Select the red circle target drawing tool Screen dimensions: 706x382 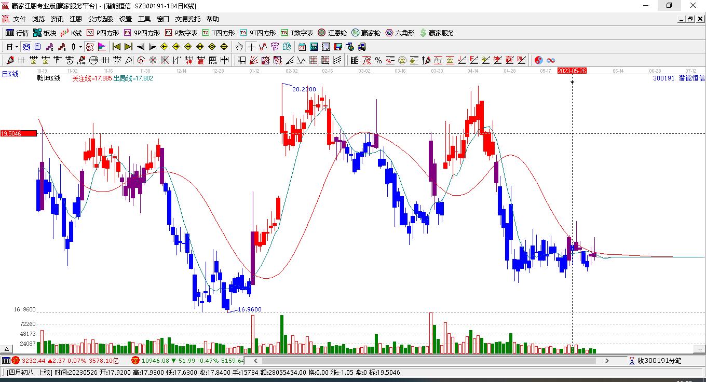click(x=141, y=60)
